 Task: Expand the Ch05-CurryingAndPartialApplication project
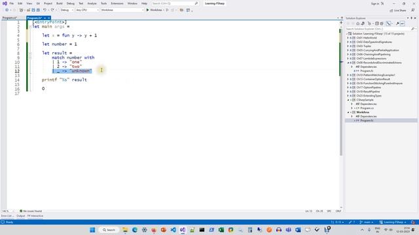pos(348,50)
